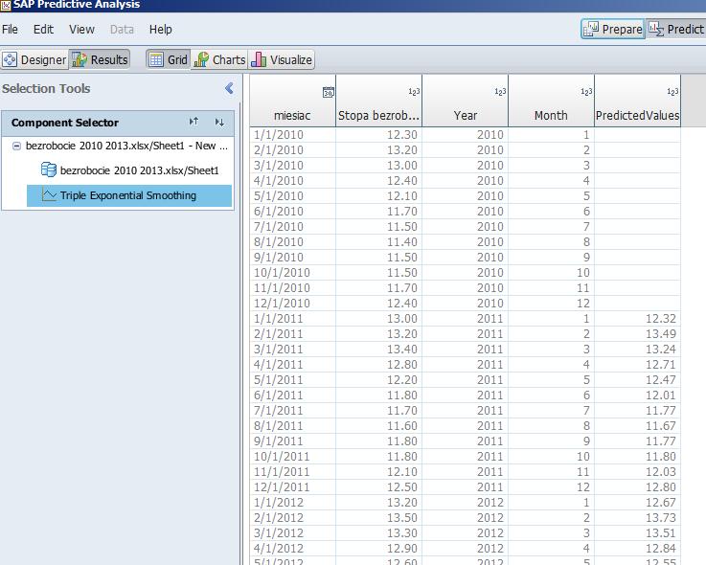
Task: Select the 10/1/2011 date cell
Action: [293, 456]
